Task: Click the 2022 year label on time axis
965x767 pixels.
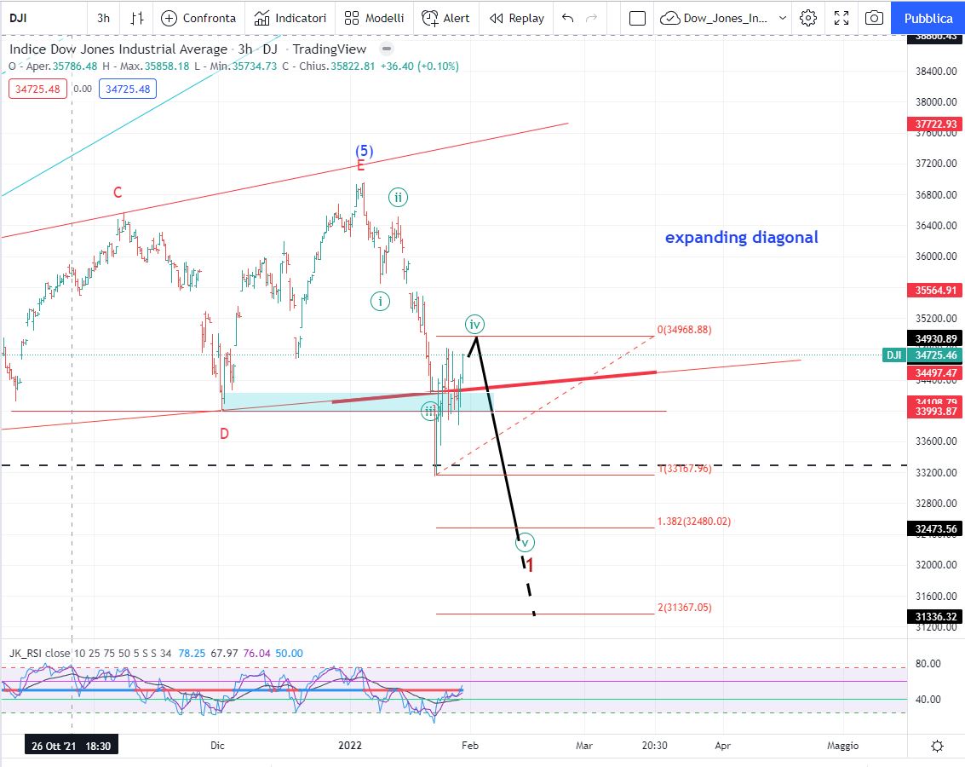Action: (350, 746)
